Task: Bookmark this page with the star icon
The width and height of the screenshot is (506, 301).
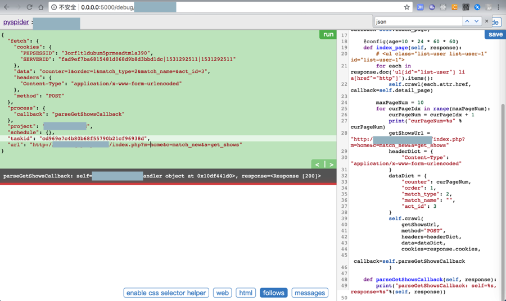Action: (x=406, y=7)
